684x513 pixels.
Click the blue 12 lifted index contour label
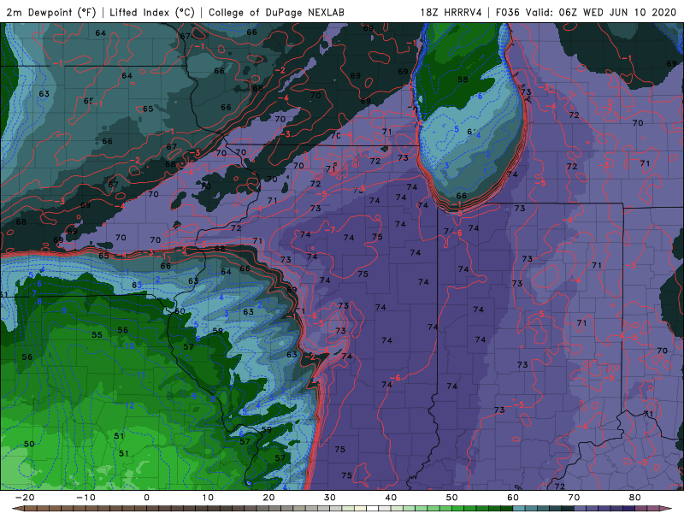[x=130, y=405]
